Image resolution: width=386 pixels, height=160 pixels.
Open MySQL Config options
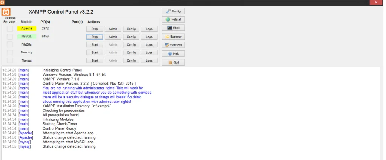pos(131,37)
